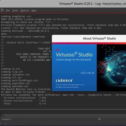Open the Options menu
The height and width of the screenshot is (126, 126).
pos(25,11)
